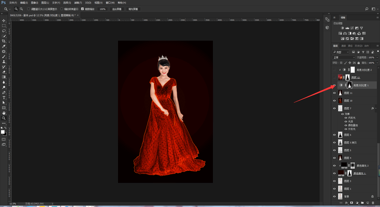380x207 pixels.
Task: Click the delete layer trash icon
Action: click(373, 203)
